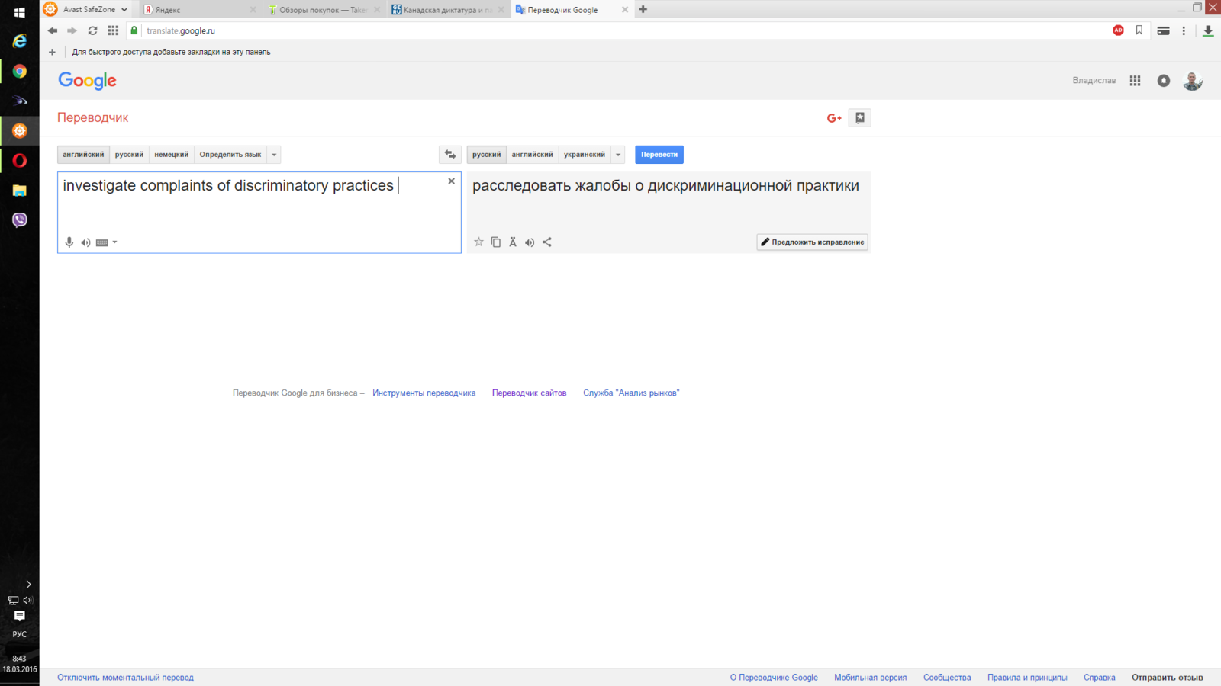This screenshot has width=1221, height=686.
Task: Open the Переводчик сайтов link
Action: click(529, 393)
